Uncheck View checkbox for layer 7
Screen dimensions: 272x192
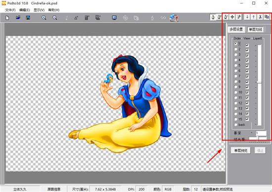pos(247,77)
